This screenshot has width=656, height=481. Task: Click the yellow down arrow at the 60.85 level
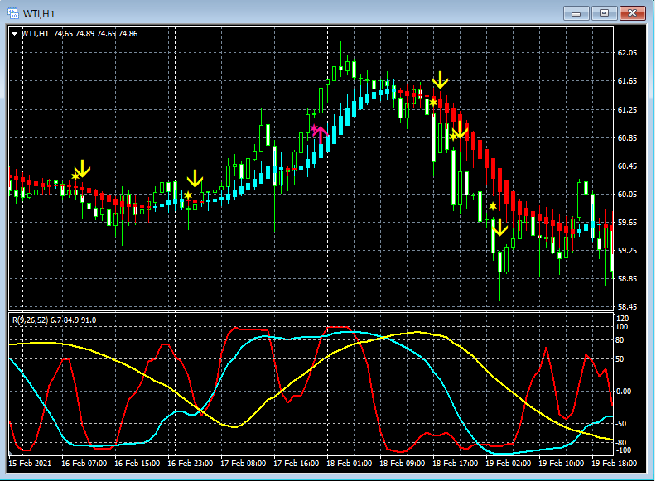click(x=459, y=130)
